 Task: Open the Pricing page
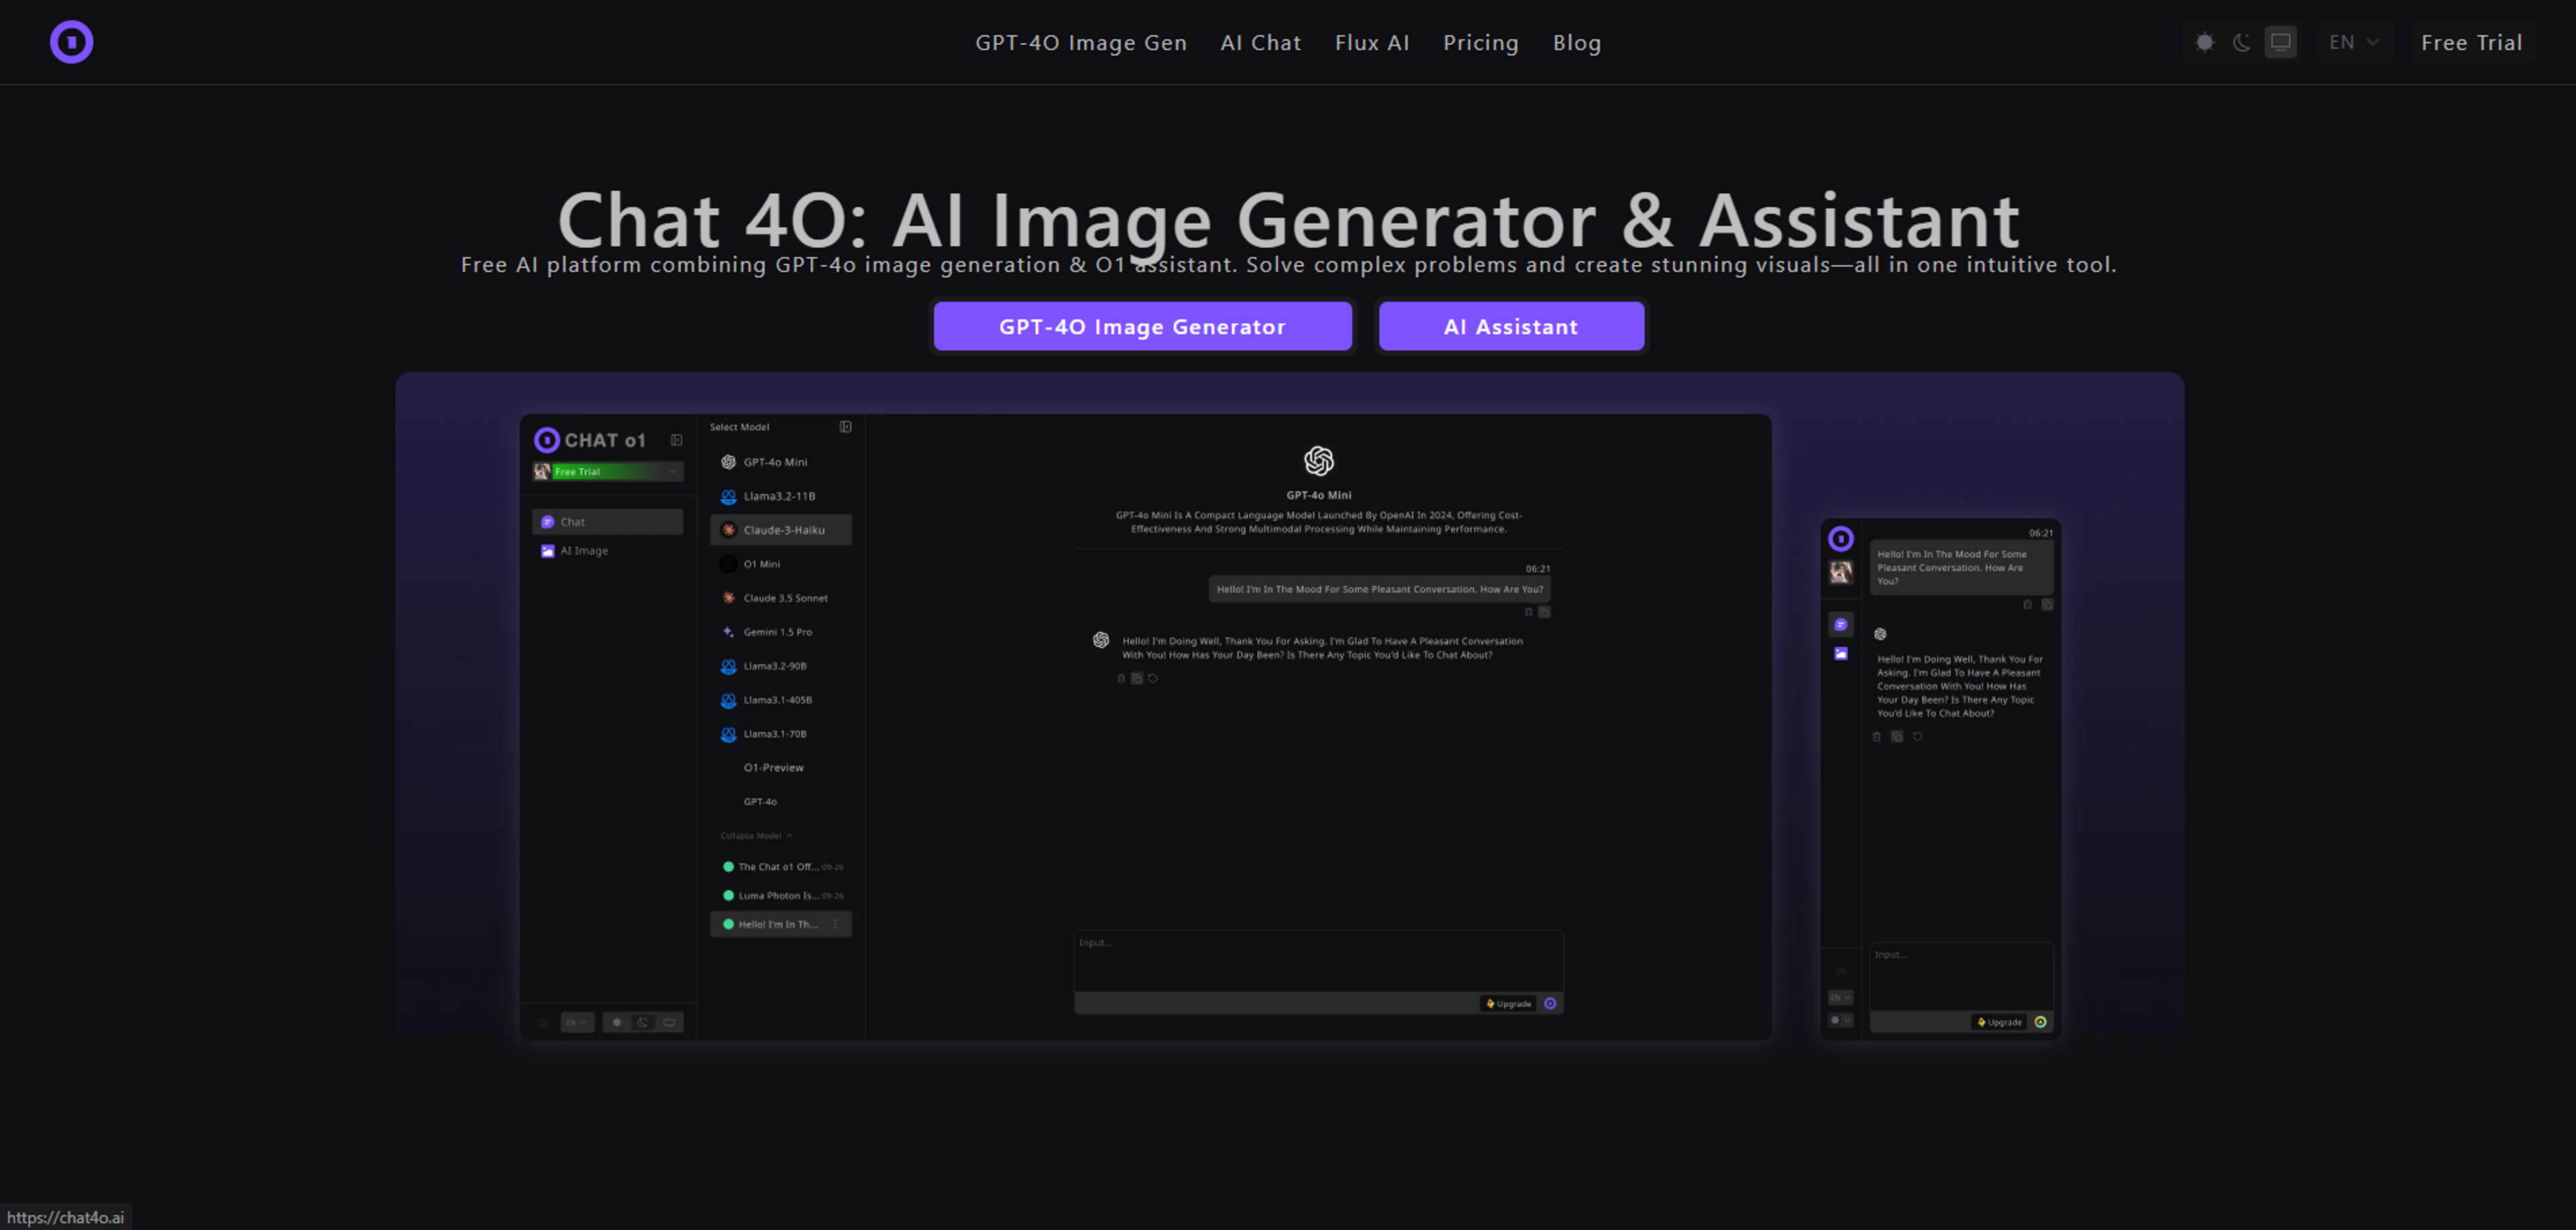(x=1481, y=43)
